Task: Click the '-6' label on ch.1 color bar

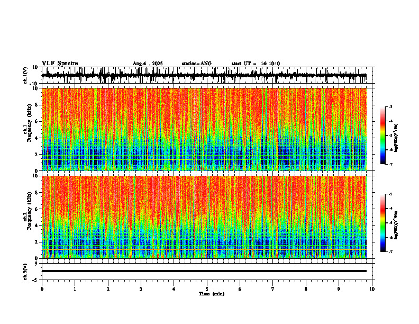Action: point(390,150)
